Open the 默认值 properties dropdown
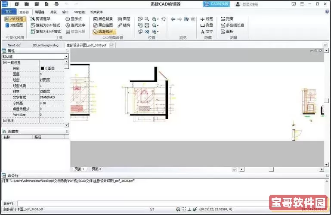 point(66,56)
